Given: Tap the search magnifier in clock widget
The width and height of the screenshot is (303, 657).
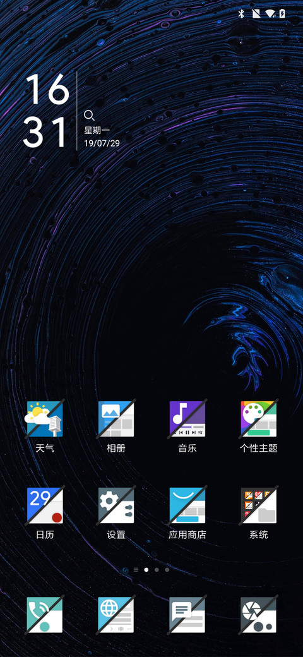Looking at the screenshot, I should pyautogui.click(x=89, y=116).
